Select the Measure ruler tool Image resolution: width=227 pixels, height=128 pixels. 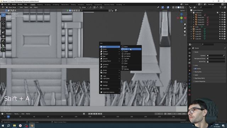pyautogui.click(x=3, y=46)
